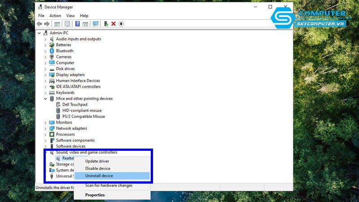Viewport: 359px width, 202px height.
Task: Click Properties in the context menu
Action: pyautogui.click(x=95, y=195)
